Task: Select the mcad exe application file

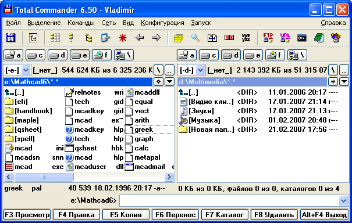Action: pyautogui.click(x=34, y=167)
